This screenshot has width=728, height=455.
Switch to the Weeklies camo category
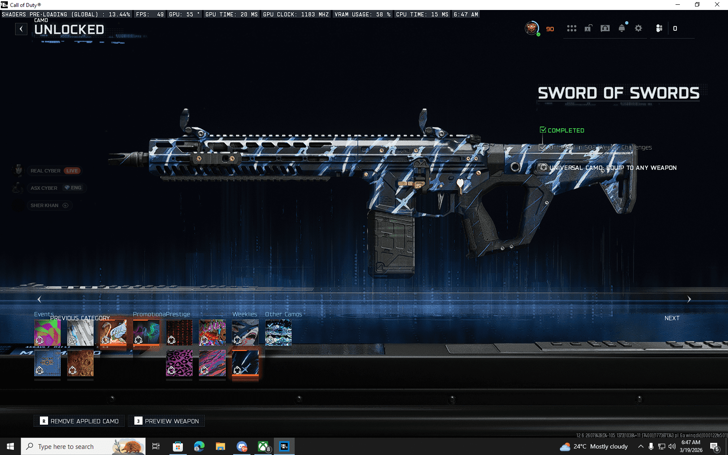[244, 314]
